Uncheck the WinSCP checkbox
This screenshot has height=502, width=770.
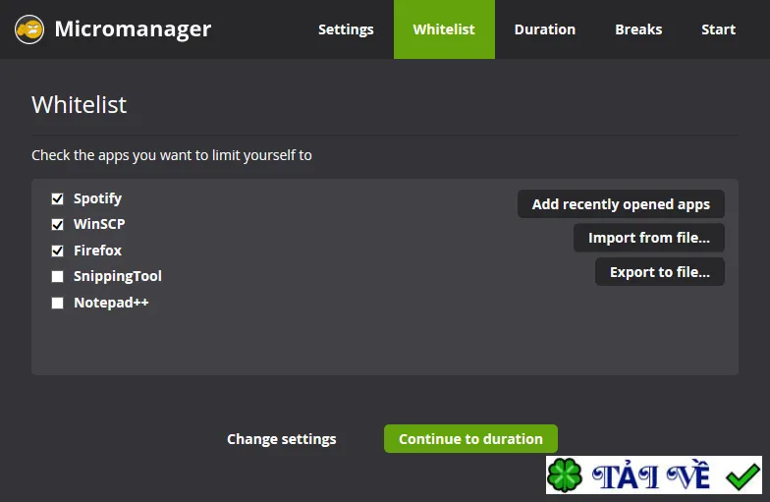coord(57,224)
